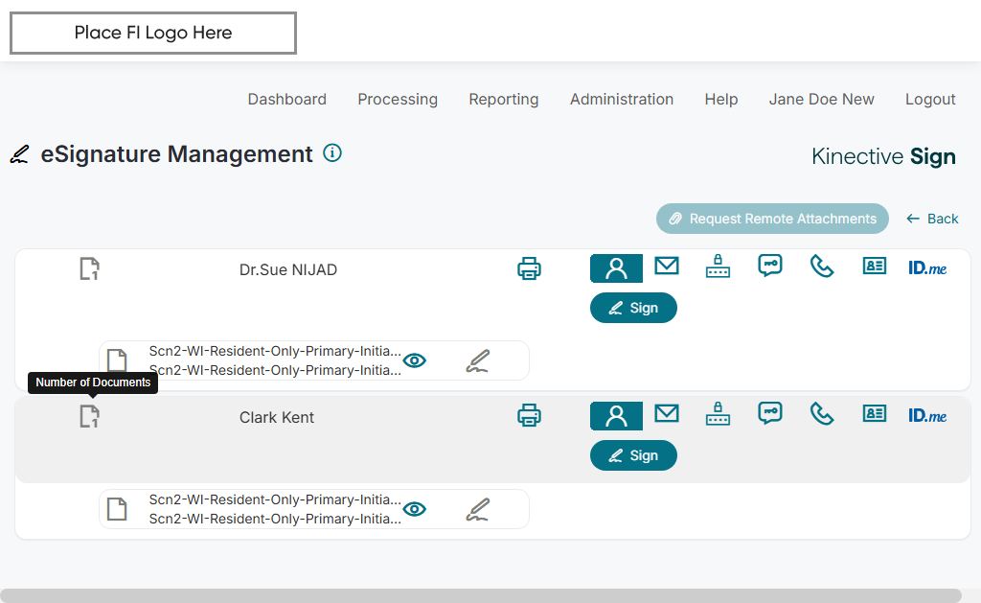The width and height of the screenshot is (981, 603).
Task: Open the Processing menu
Action: pyautogui.click(x=398, y=100)
